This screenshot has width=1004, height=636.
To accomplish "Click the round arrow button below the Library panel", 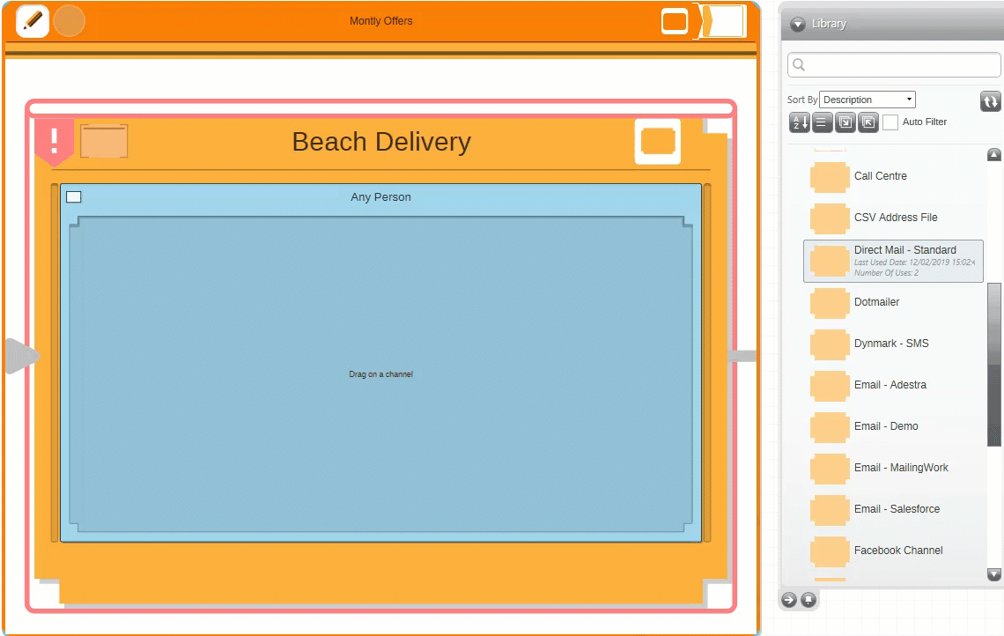I will pos(789,600).
